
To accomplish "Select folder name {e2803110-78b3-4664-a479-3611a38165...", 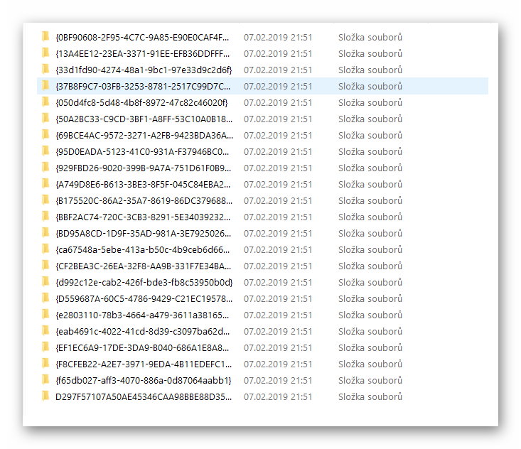I will 142,315.
